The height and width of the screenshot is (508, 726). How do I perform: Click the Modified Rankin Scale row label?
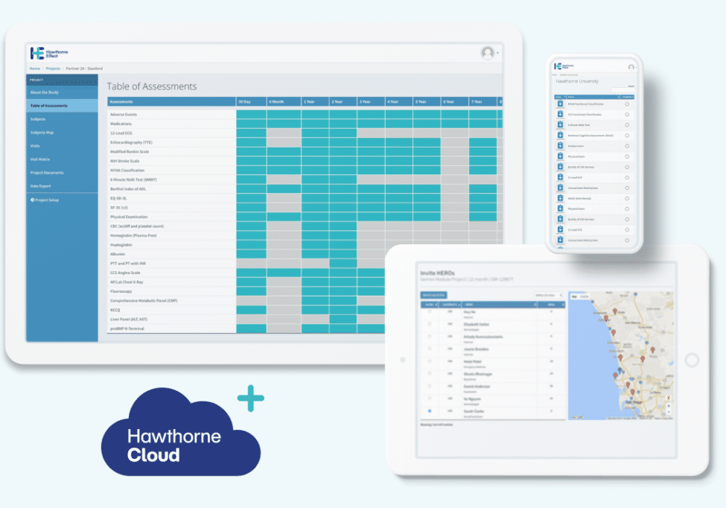coord(130,151)
